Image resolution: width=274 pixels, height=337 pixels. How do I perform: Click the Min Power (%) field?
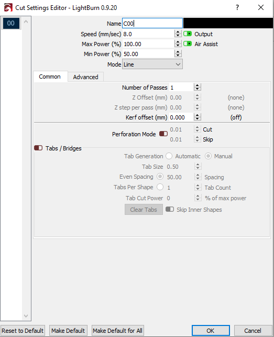pos(148,54)
